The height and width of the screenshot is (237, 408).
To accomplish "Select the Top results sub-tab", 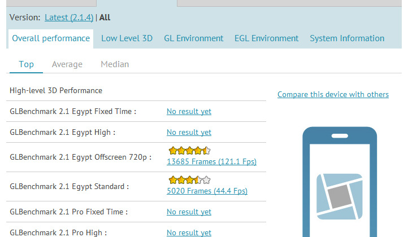I will pyautogui.click(x=26, y=64).
